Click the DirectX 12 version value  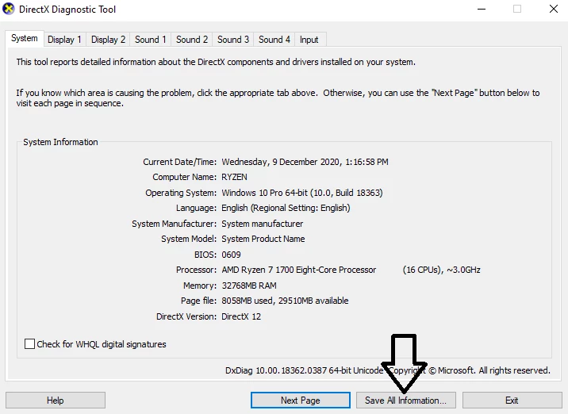point(241,316)
